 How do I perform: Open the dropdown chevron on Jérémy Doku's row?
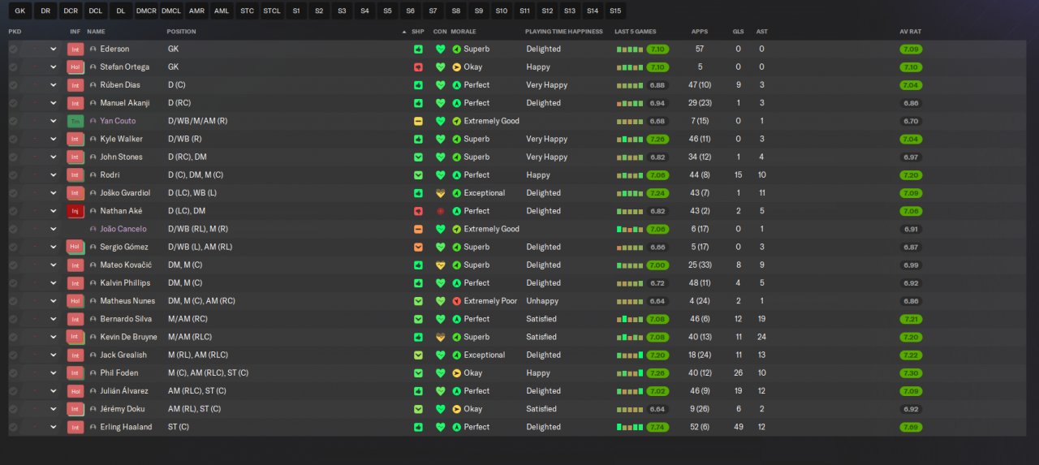click(x=54, y=409)
